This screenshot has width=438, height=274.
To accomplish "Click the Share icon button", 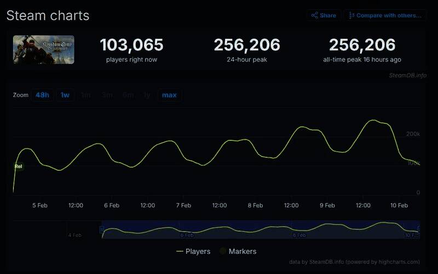I will tap(324, 15).
